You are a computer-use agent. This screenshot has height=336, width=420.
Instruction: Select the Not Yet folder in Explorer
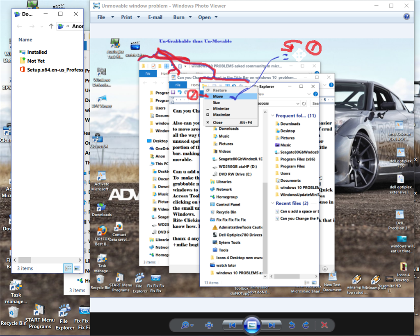pos(36,61)
